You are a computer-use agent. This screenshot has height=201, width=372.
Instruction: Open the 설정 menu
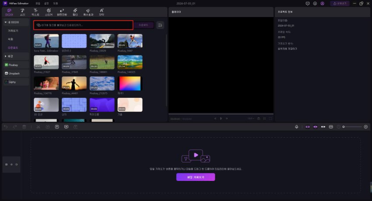46,3
